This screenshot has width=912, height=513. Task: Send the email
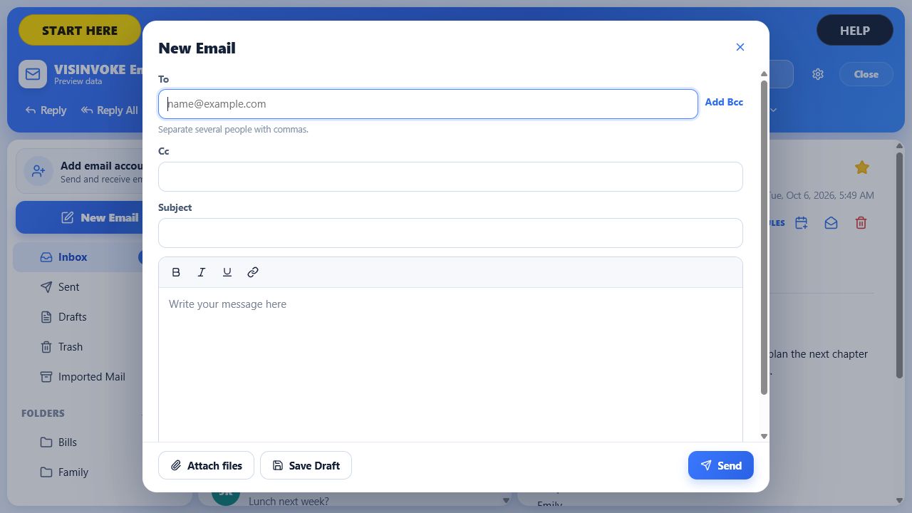click(x=721, y=465)
